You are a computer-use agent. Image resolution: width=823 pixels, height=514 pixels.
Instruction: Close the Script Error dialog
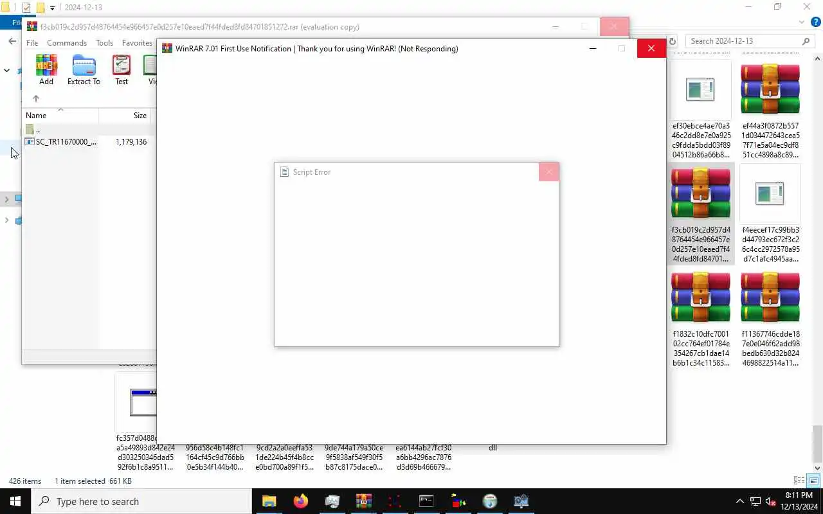point(548,172)
